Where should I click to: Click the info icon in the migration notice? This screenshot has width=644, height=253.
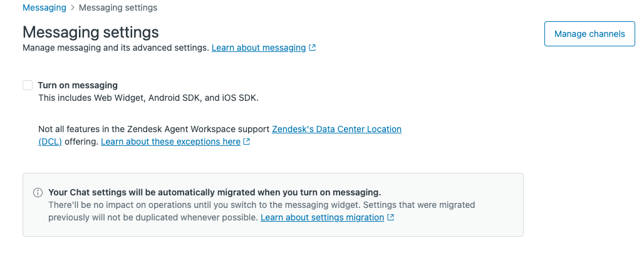tap(38, 192)
